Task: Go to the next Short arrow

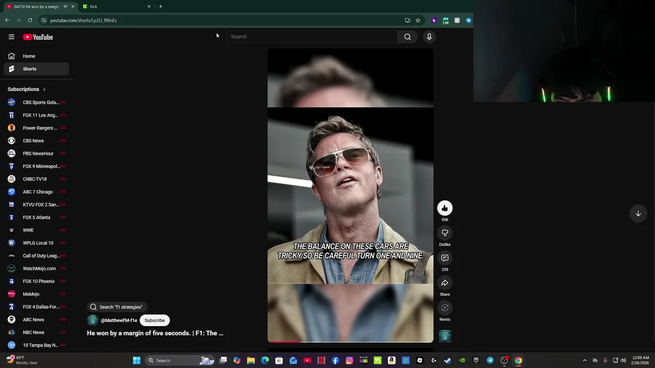Action: pyautogui.click(x=638, y=214)
